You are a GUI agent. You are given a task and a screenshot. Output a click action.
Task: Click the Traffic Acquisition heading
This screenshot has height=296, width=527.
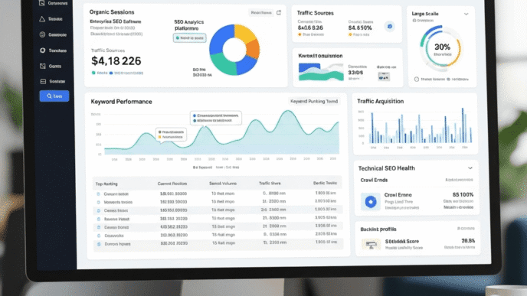click(x=380, y=102)
